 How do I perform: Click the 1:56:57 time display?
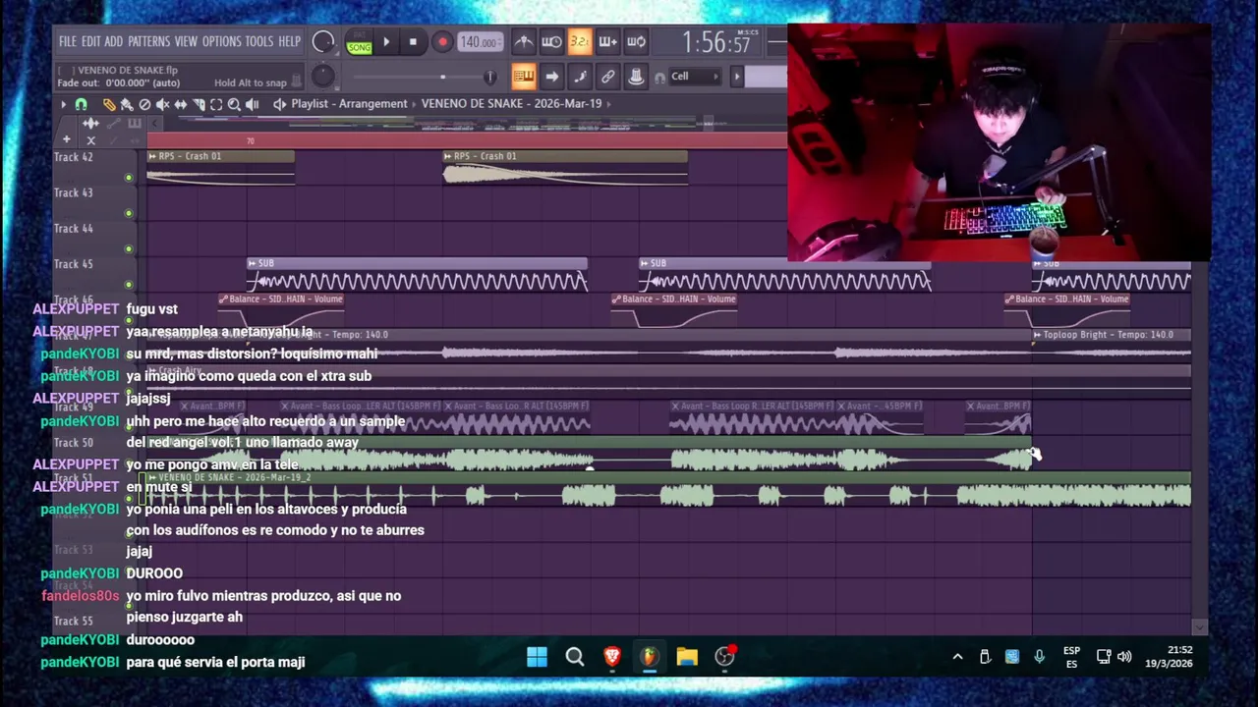(x=716, y=42)
